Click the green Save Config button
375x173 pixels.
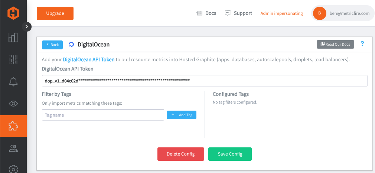pos(230,154)
